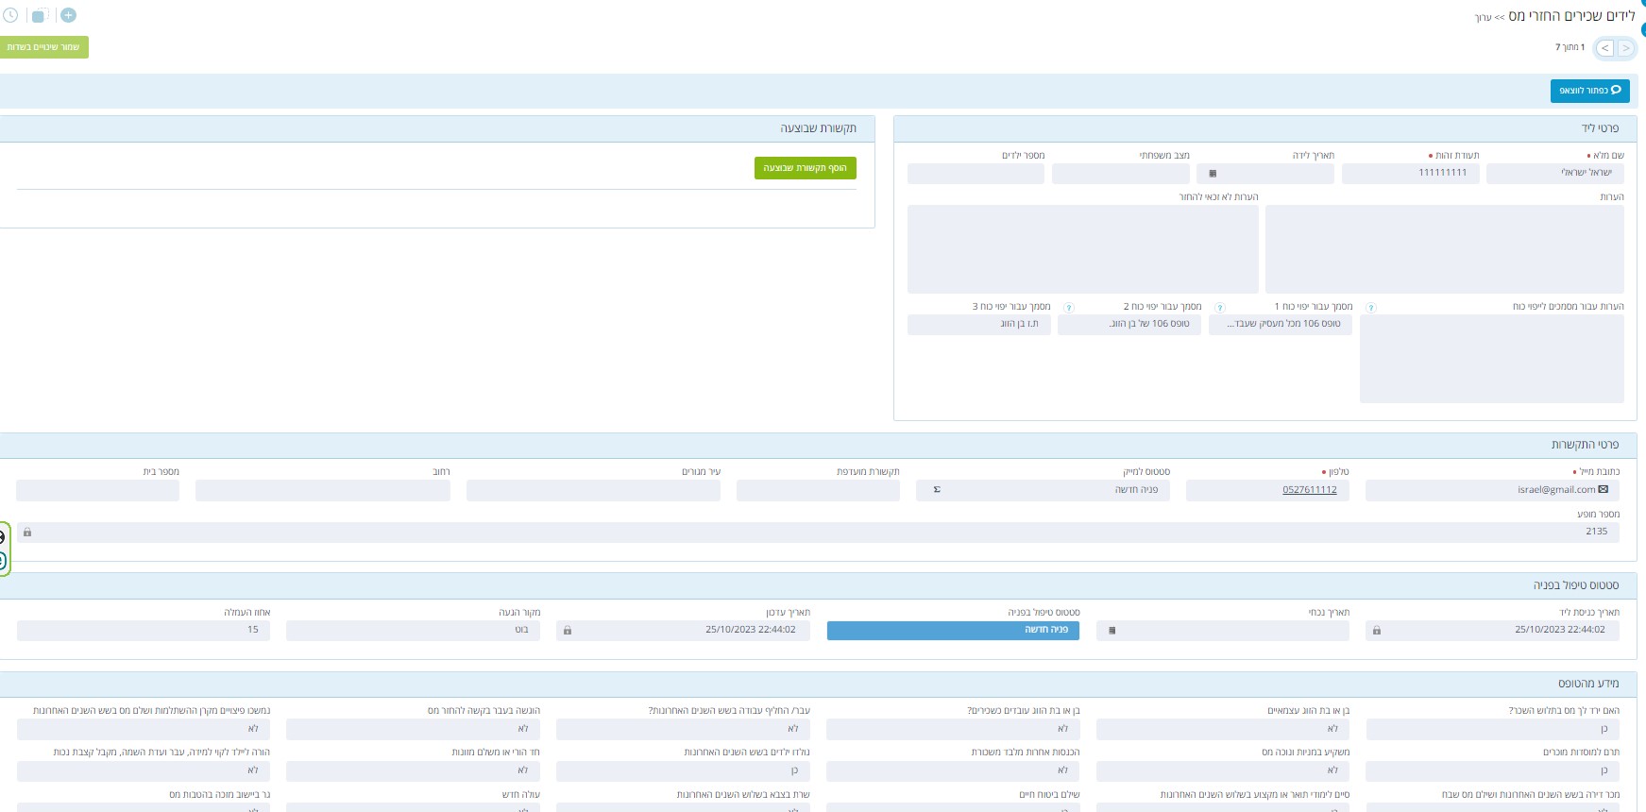Click the not-eligible-for-refund notes text area

coord(1083,249)
